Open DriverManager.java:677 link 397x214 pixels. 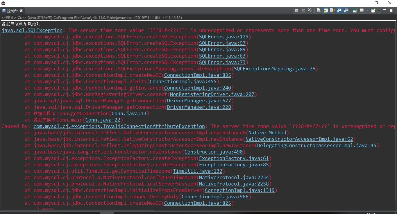pyautogui.click(x=199, y=101)
